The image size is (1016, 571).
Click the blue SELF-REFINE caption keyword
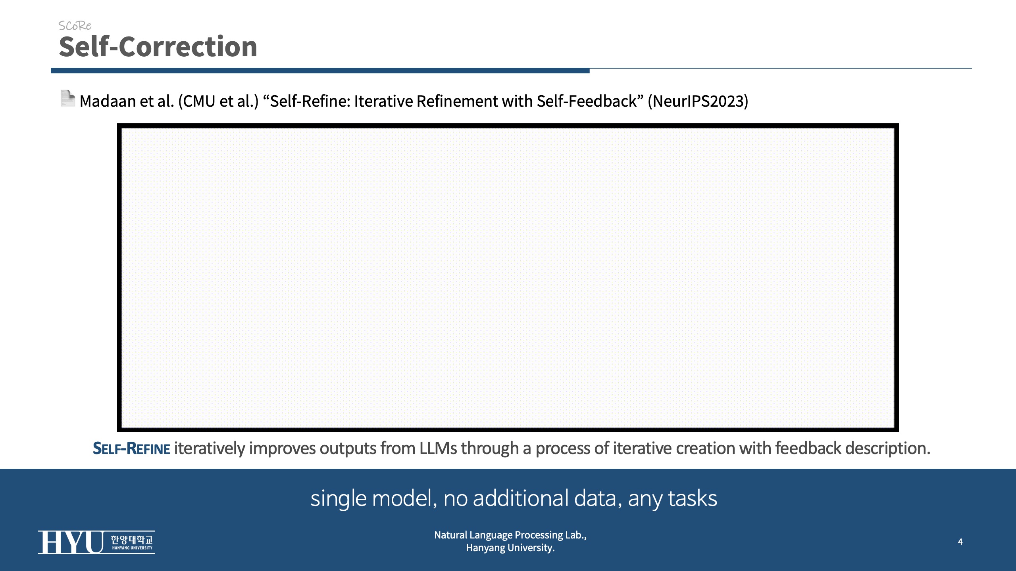(131, 448)
